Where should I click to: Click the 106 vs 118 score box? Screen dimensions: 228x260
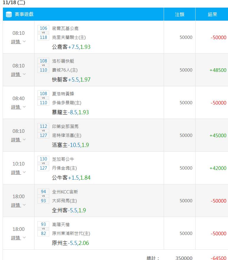pos(43,33)
